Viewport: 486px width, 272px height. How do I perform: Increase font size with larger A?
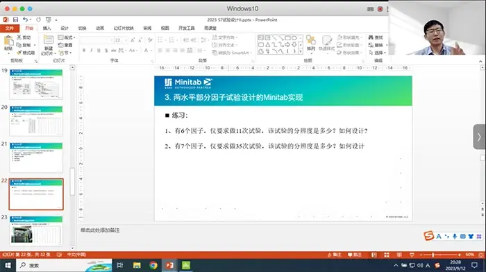click(133, 40)
